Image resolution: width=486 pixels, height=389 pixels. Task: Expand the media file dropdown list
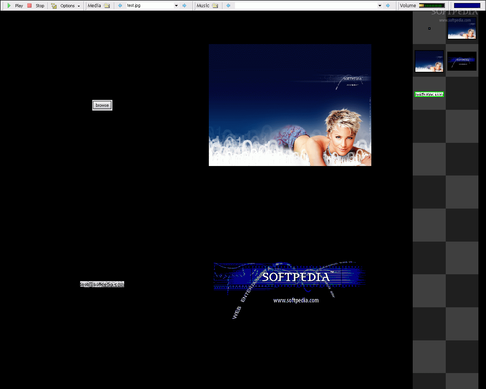[176, 6]
